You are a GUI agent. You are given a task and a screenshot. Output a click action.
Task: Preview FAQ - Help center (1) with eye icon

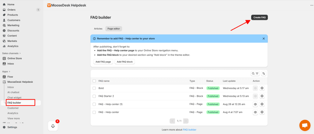click(x=255, y=104)
